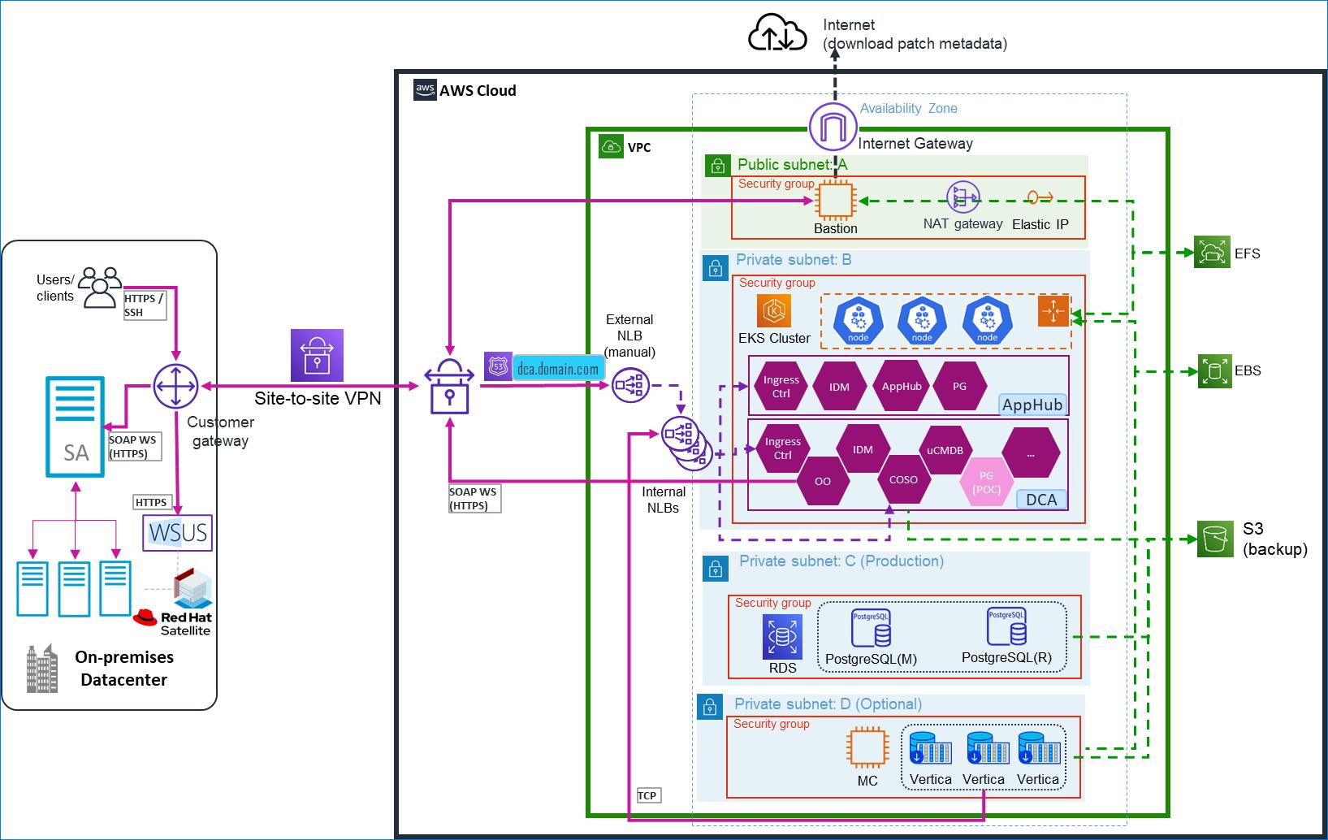Click the WSUS server box

point(177,534)
